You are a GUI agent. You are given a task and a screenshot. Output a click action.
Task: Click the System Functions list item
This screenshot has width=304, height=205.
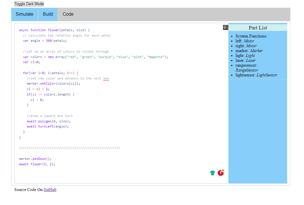[251, 36]
